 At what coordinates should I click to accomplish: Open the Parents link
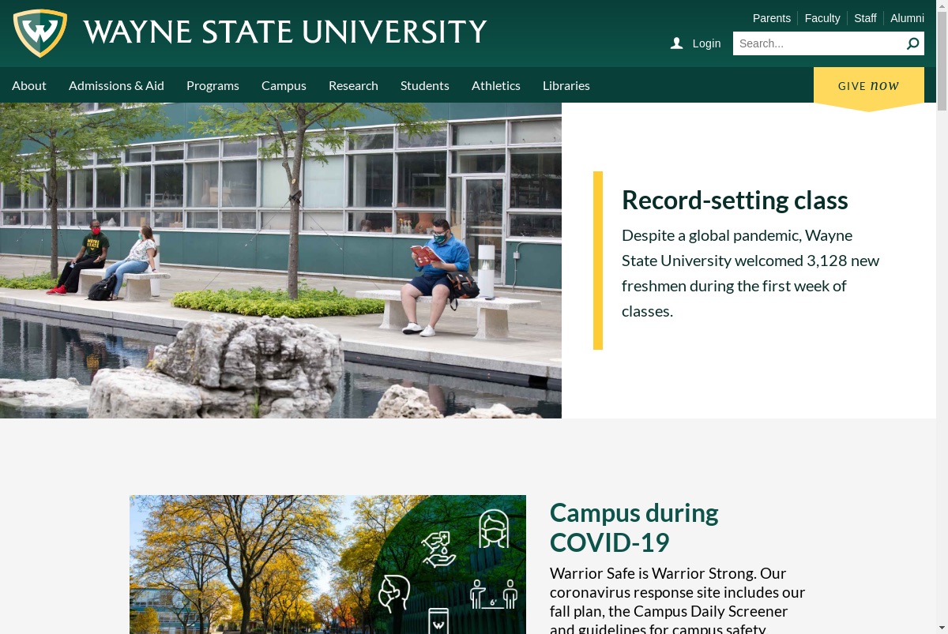click(772, 18)
